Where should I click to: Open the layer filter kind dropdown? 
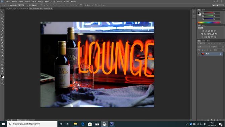201,43
